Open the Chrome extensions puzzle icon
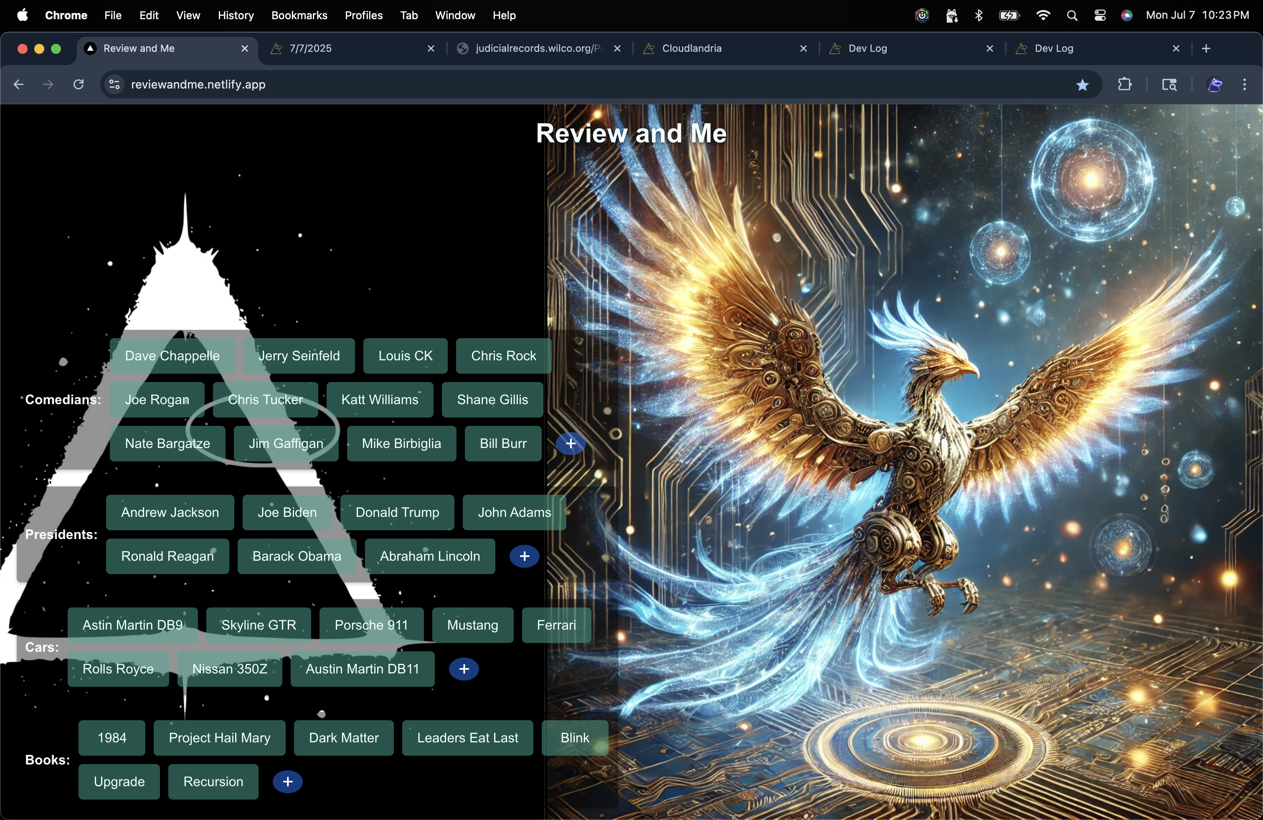The image size is (1263, 820). (1124, 84)
